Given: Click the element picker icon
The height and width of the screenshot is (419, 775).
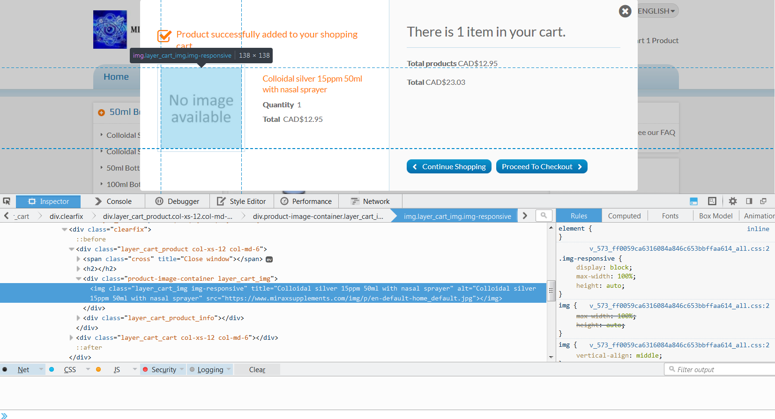Looking at the screenshot, I should click(x=7, y=201).
